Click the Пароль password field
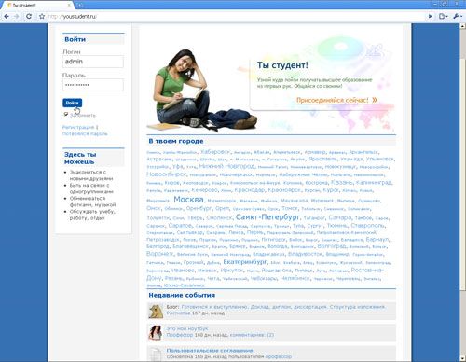Viewport: 466px width, 362px height. [x=93, y=85]
